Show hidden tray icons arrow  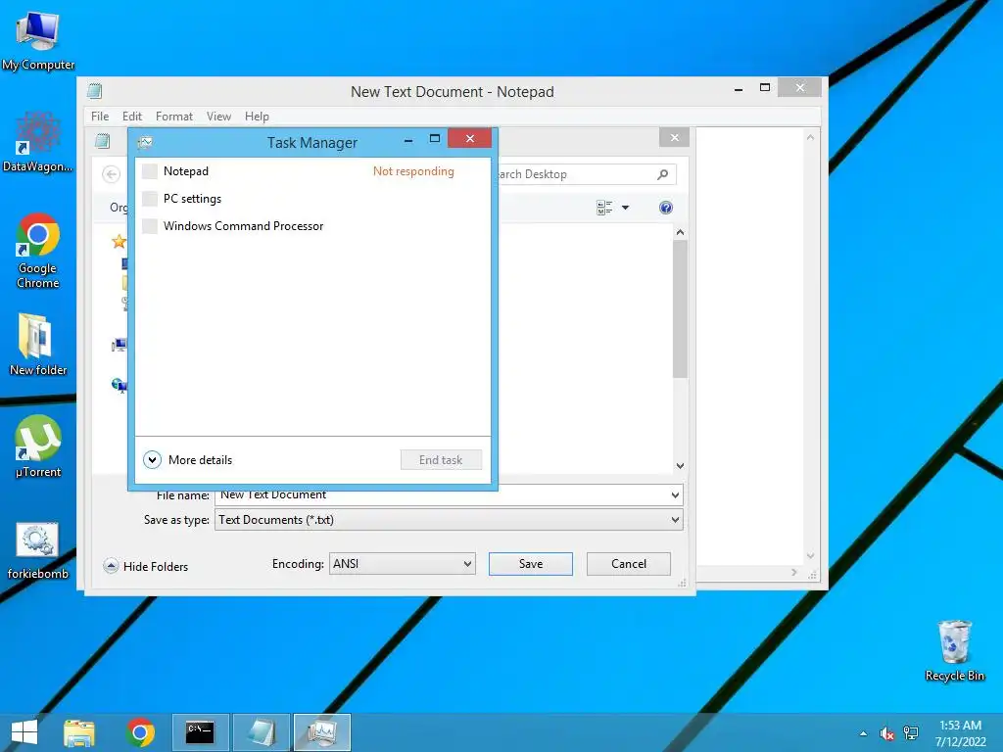coord(864,733)
